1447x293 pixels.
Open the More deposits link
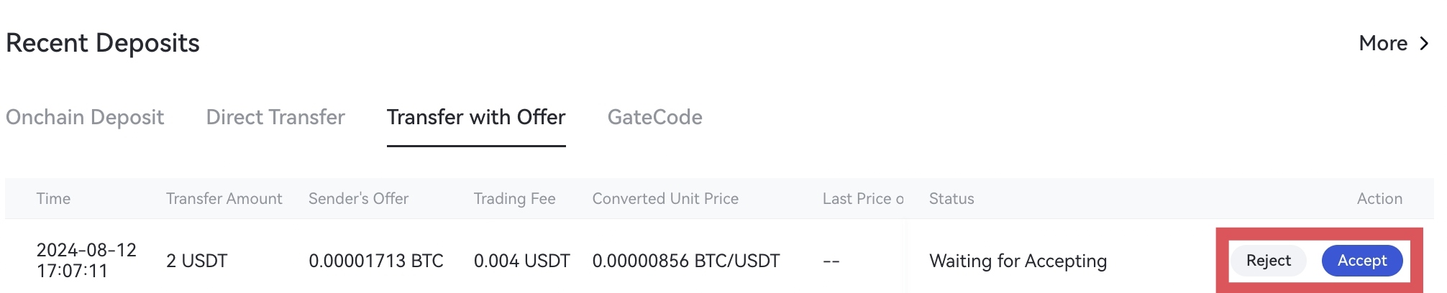1382,43
